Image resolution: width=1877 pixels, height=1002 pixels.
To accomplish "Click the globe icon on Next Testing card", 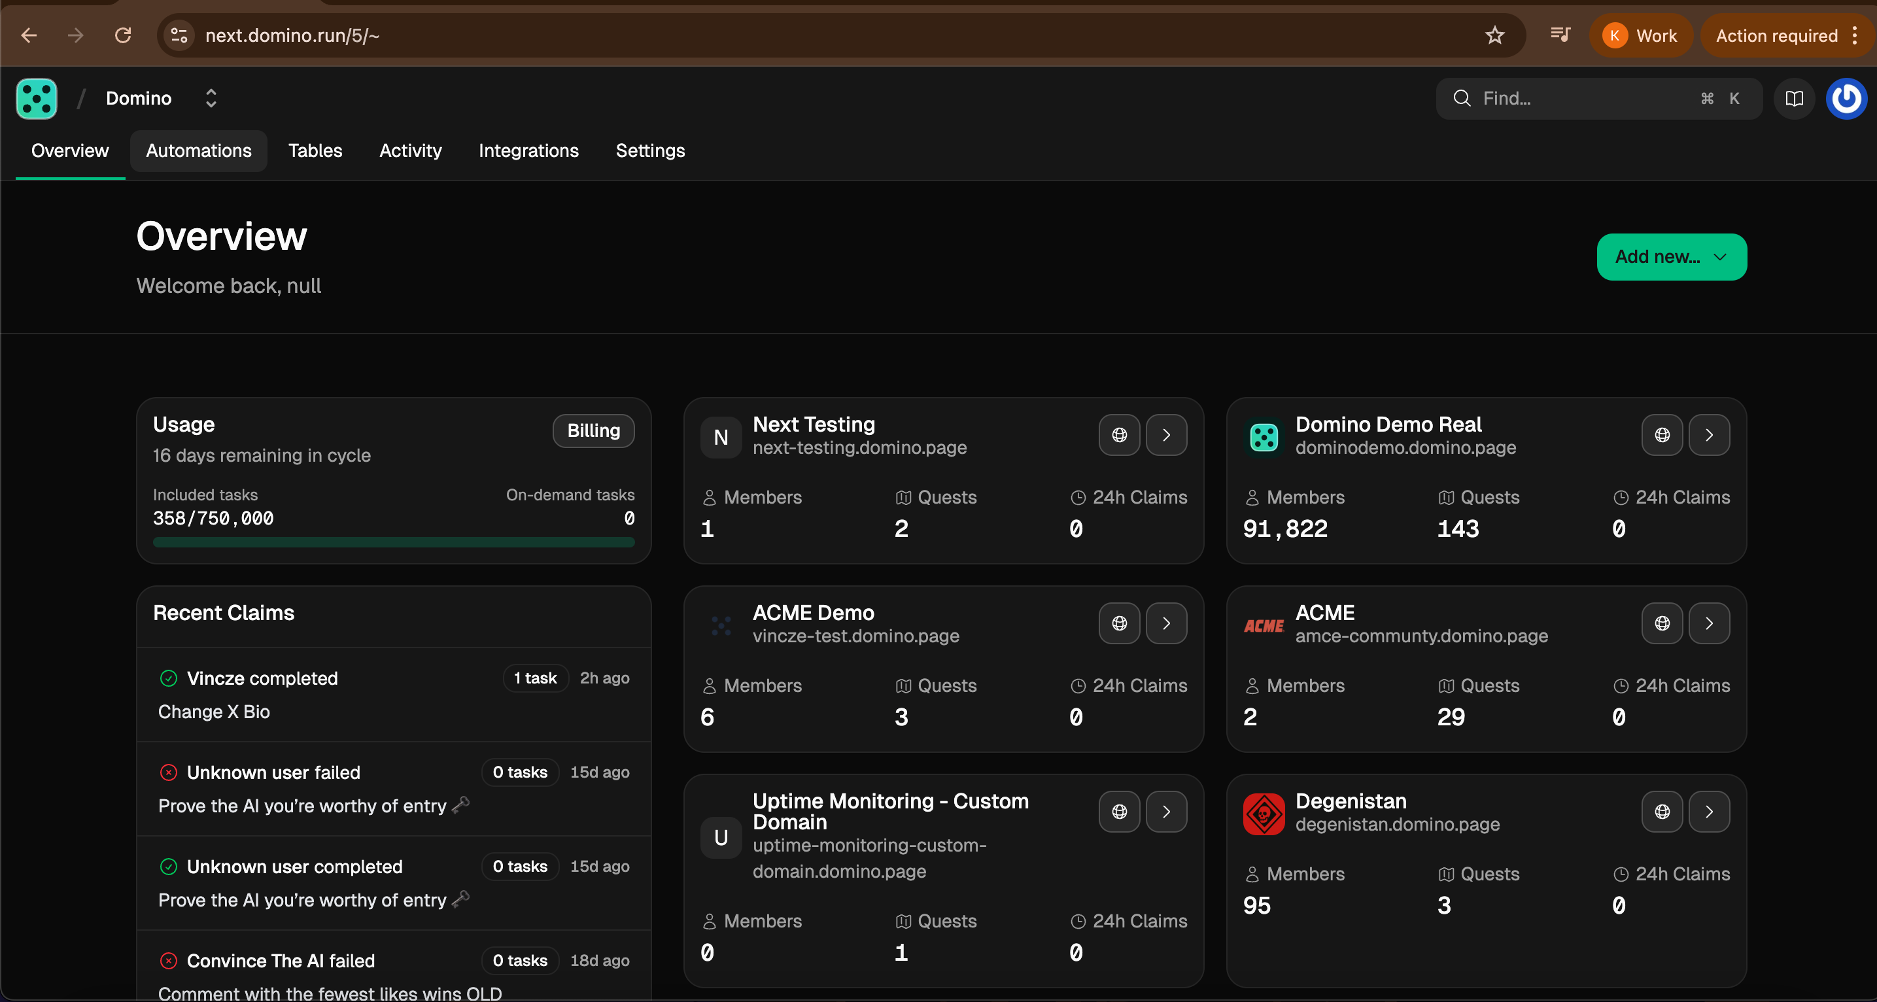I will (x=1118, y=435).
